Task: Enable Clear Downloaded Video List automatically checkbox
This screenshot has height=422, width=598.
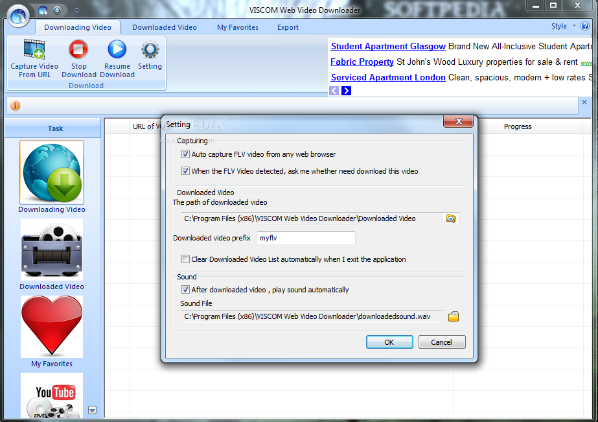Action: coord(185,259)
